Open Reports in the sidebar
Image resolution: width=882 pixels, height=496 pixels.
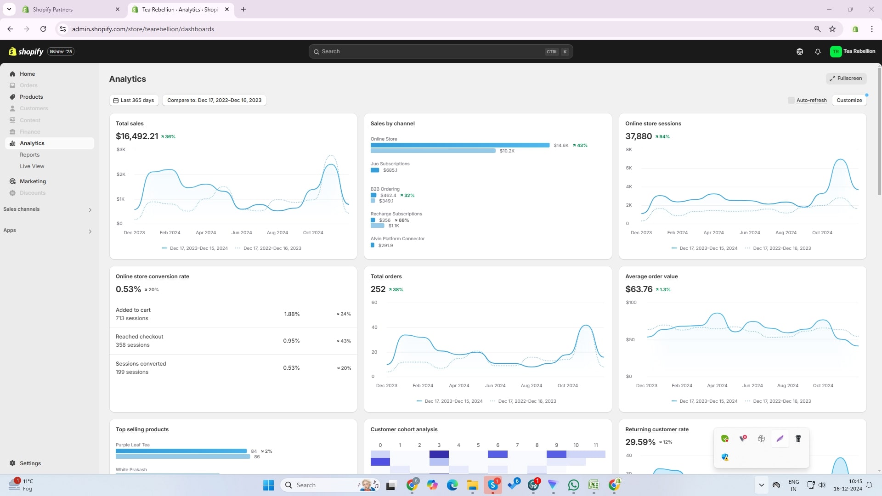[x=29, y=155]
